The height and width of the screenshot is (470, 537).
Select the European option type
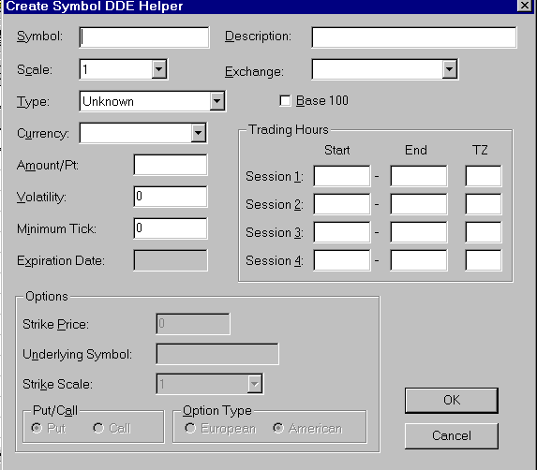[190, 428]
